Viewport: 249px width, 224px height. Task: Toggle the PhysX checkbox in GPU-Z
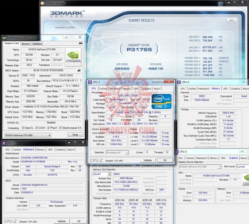[x=49, y=128]
